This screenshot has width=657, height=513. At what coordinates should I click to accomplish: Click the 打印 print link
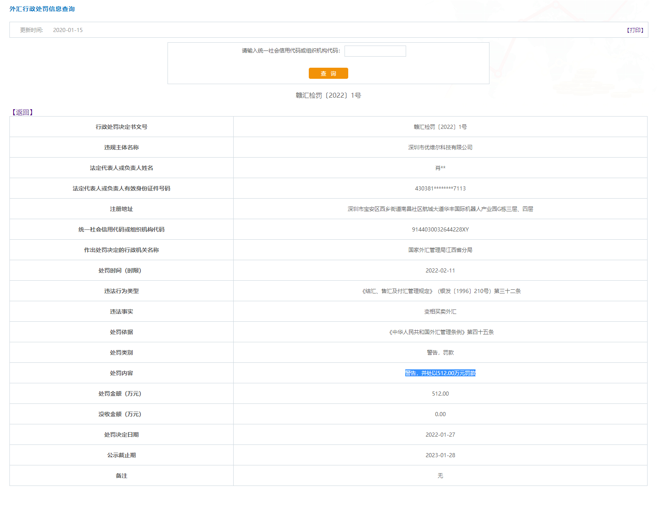point(635,30)
